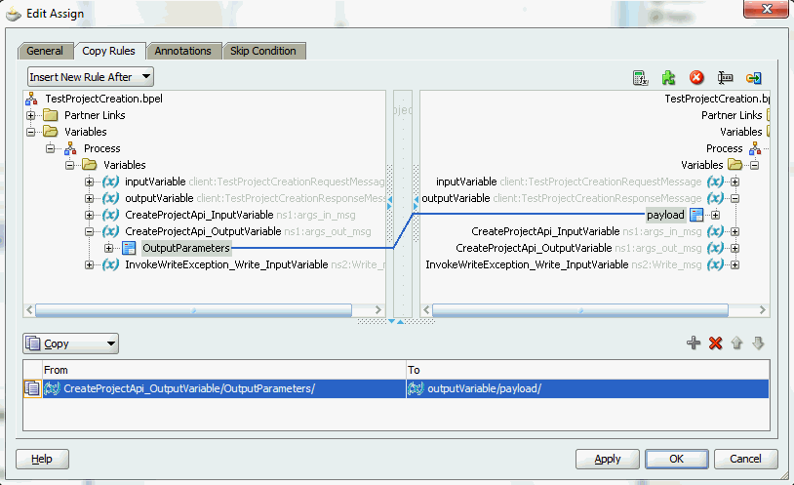Open the expression builder toolbar icon
This screenshot has height=485, width=794.
(640, 77)
